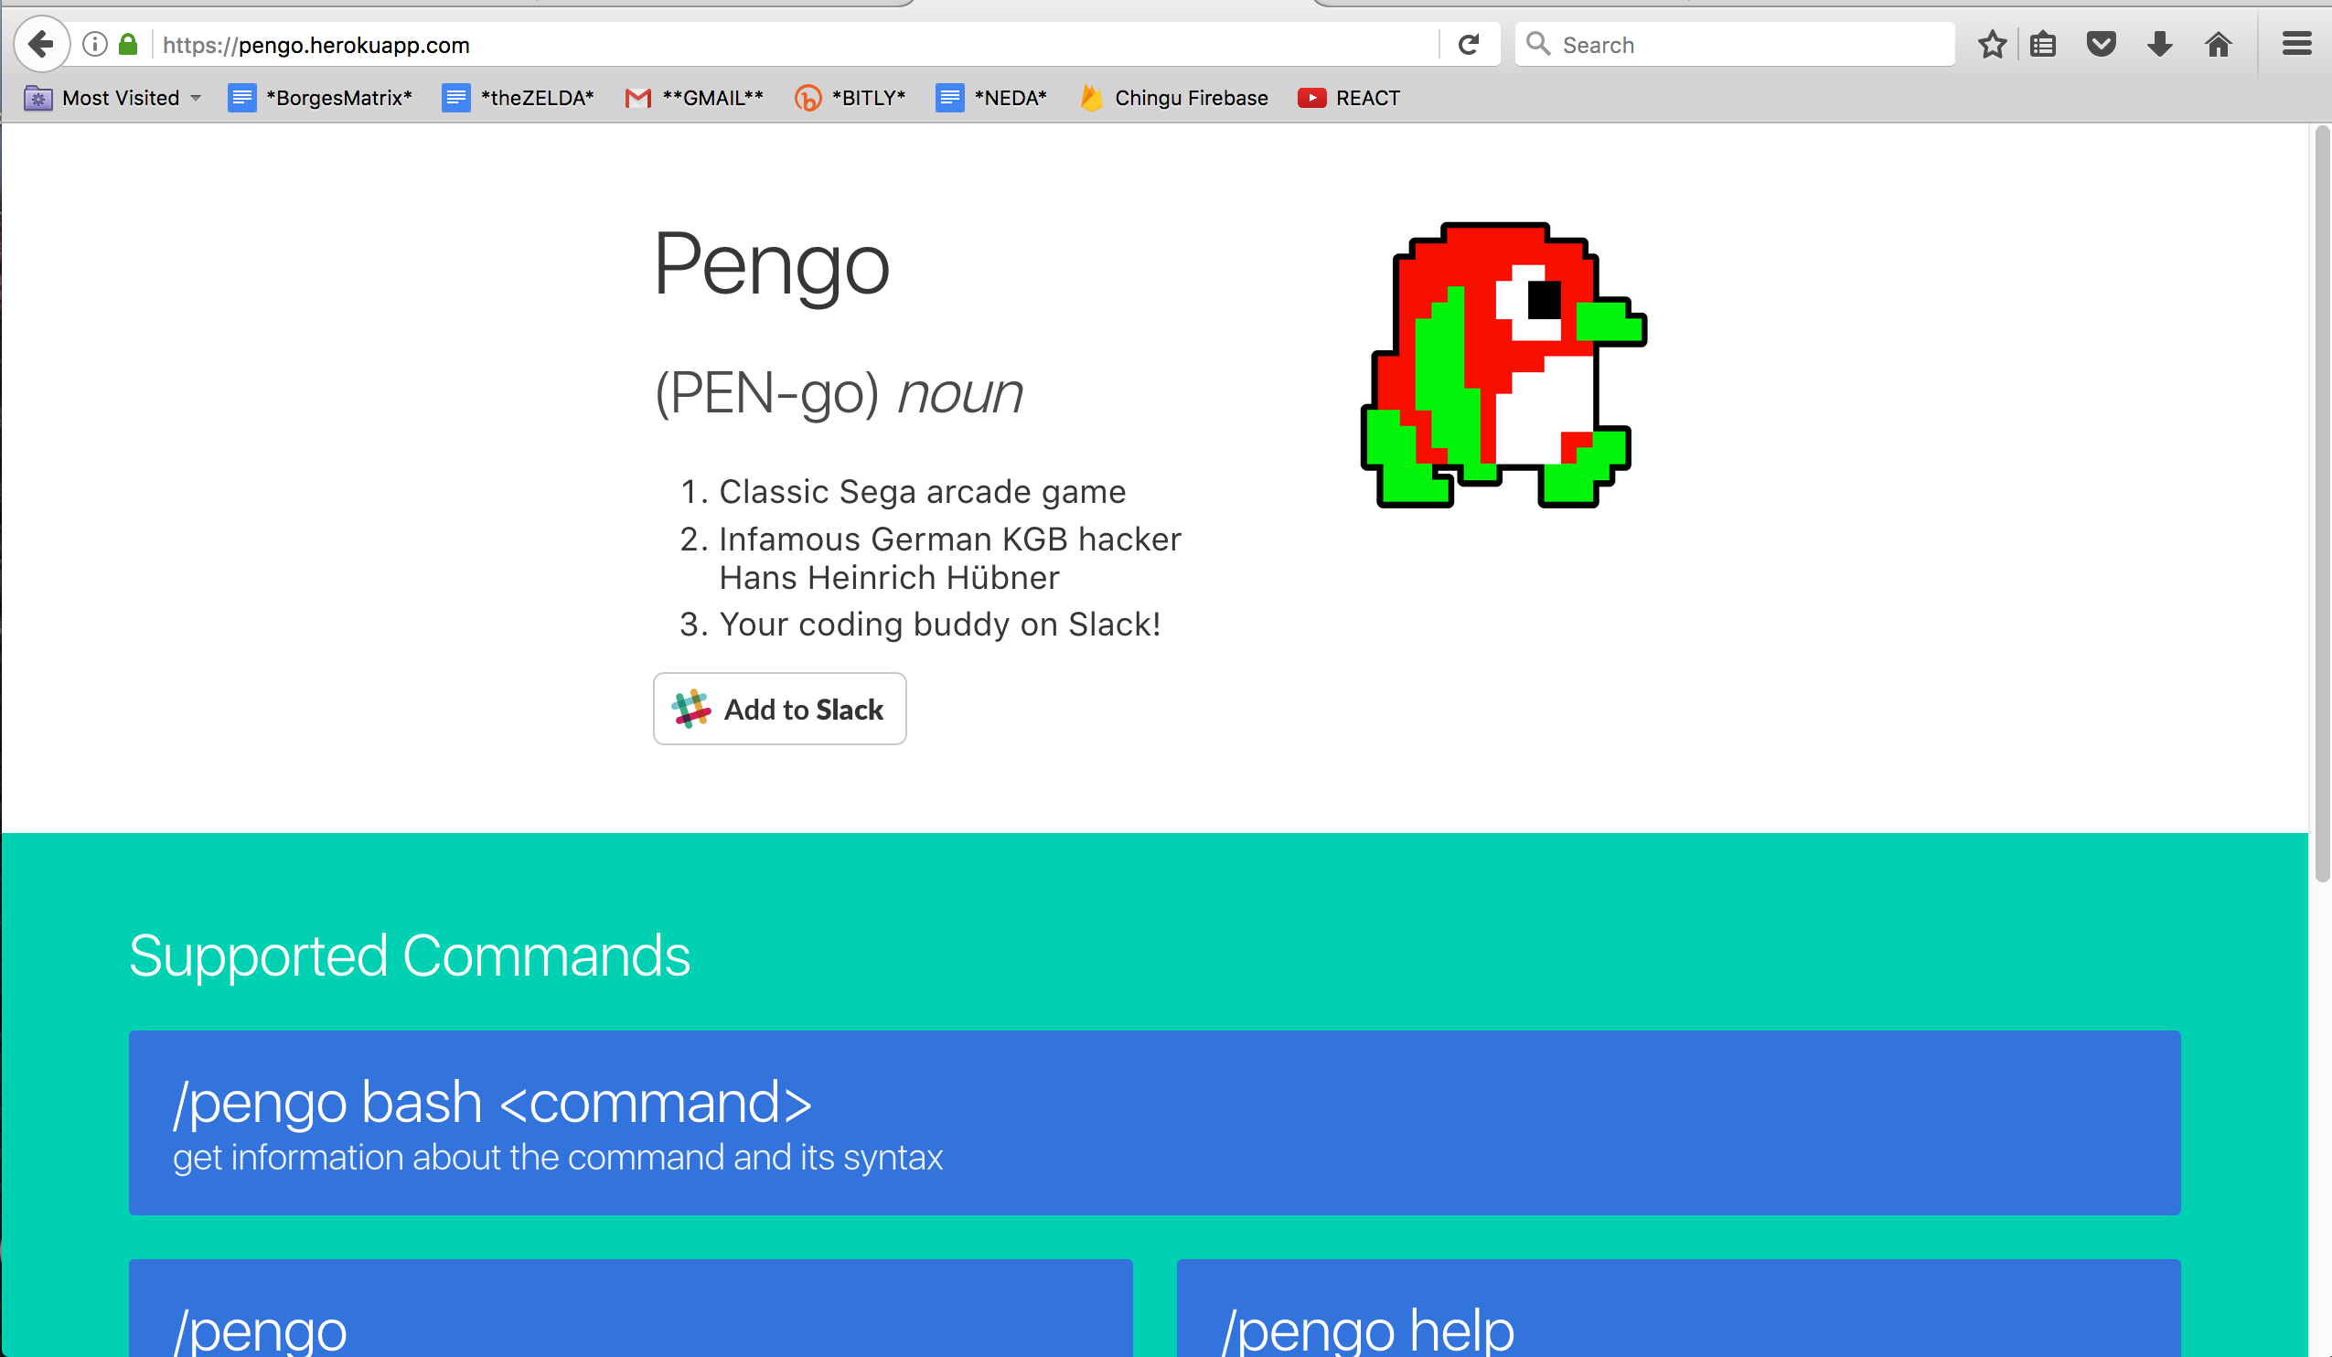
Task: Open the hamburger menu
Action: pyautogui.click(x=2296, y=45)
